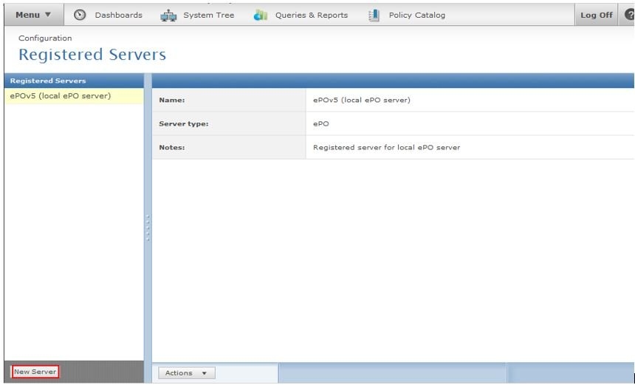
Task: Expand the Menu dropdown
Action: pyautogui.click(x=35, y=16)
